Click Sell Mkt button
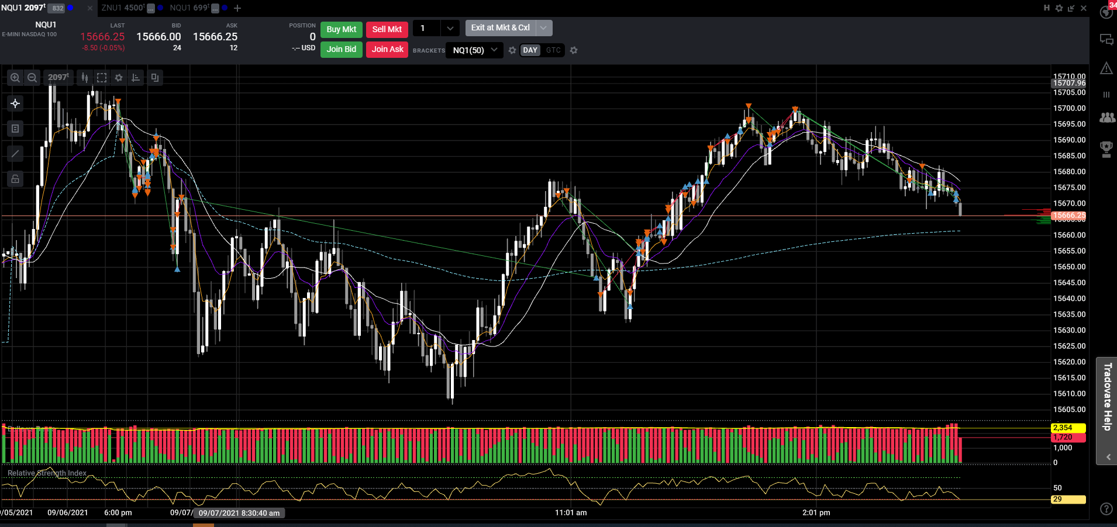 [x=387, y=29]
